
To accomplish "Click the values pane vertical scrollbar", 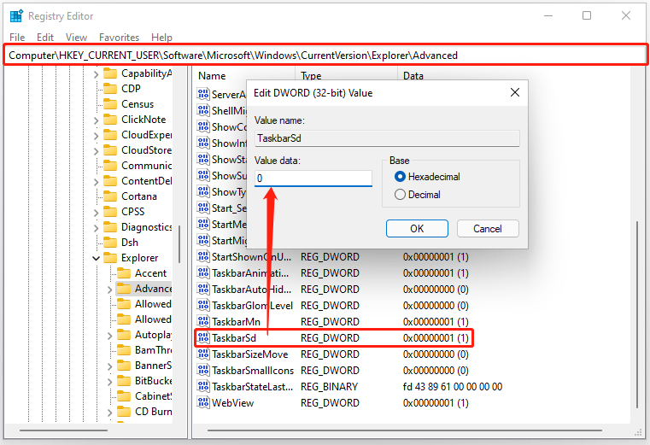I will click(x=637, y=315).
